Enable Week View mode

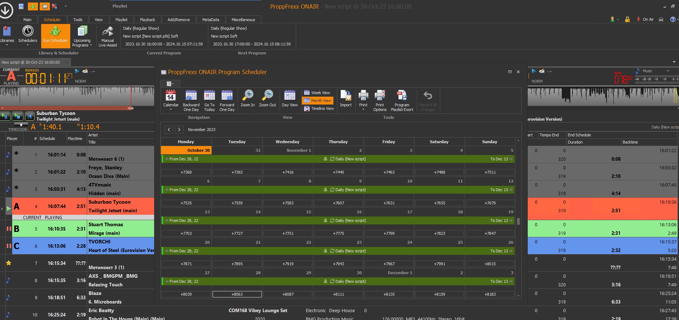317,93
